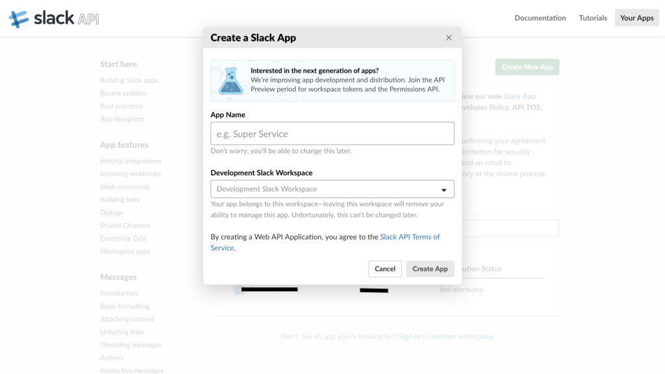The width and height of the screenshot is (665, 374).
Task: Click the Create New App button
Action: tap(527, 67)
